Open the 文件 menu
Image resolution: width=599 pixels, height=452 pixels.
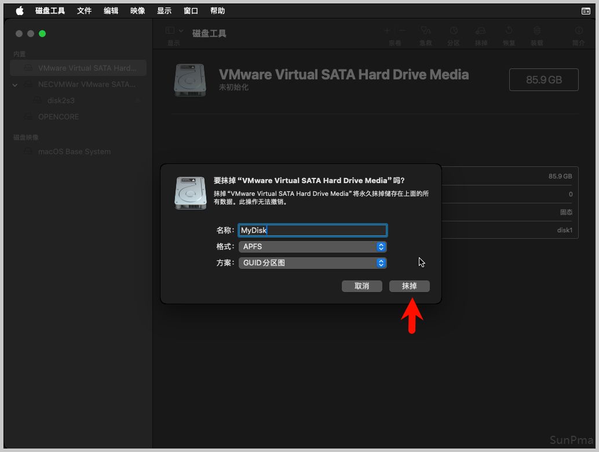pos(85,11)
